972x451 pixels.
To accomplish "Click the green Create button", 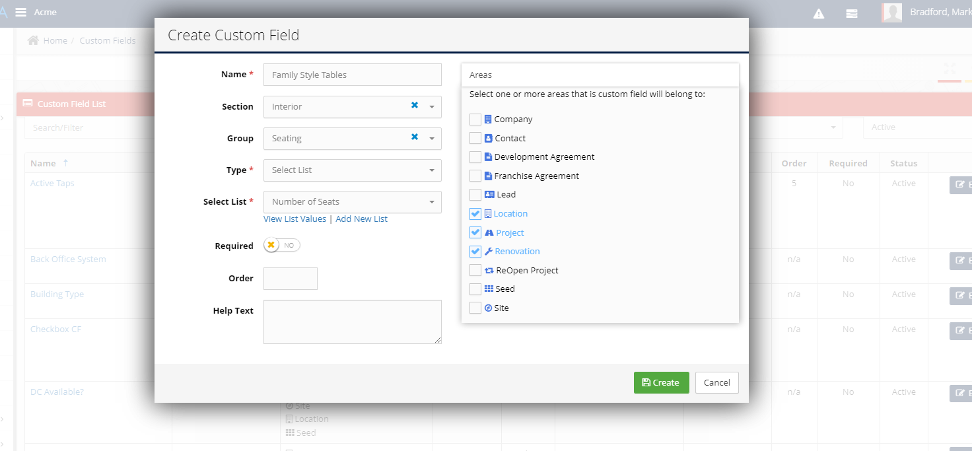I will coord(661,383).
